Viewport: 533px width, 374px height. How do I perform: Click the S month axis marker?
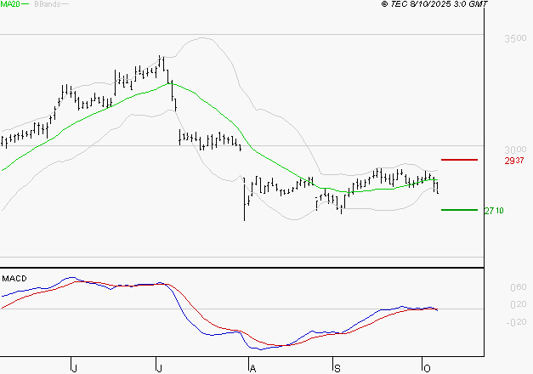click(x=337, y=369)
